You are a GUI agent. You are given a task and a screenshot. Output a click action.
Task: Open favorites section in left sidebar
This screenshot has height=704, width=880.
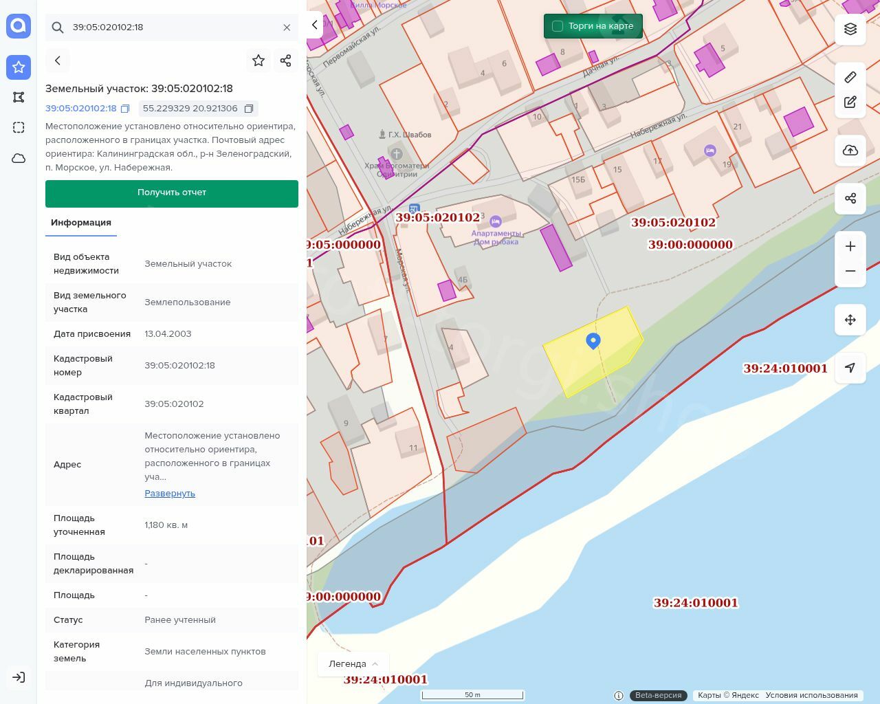(x=19, y=67)
